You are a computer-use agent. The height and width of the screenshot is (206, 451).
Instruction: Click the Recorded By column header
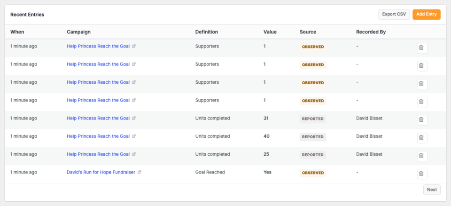[371, 32]
